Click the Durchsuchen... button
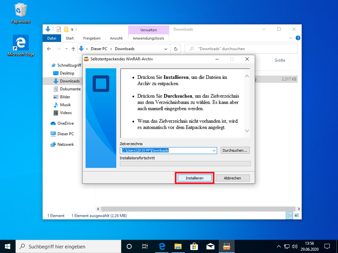The height and width of the screenshot is (253, 338). (x=235, y=150)
